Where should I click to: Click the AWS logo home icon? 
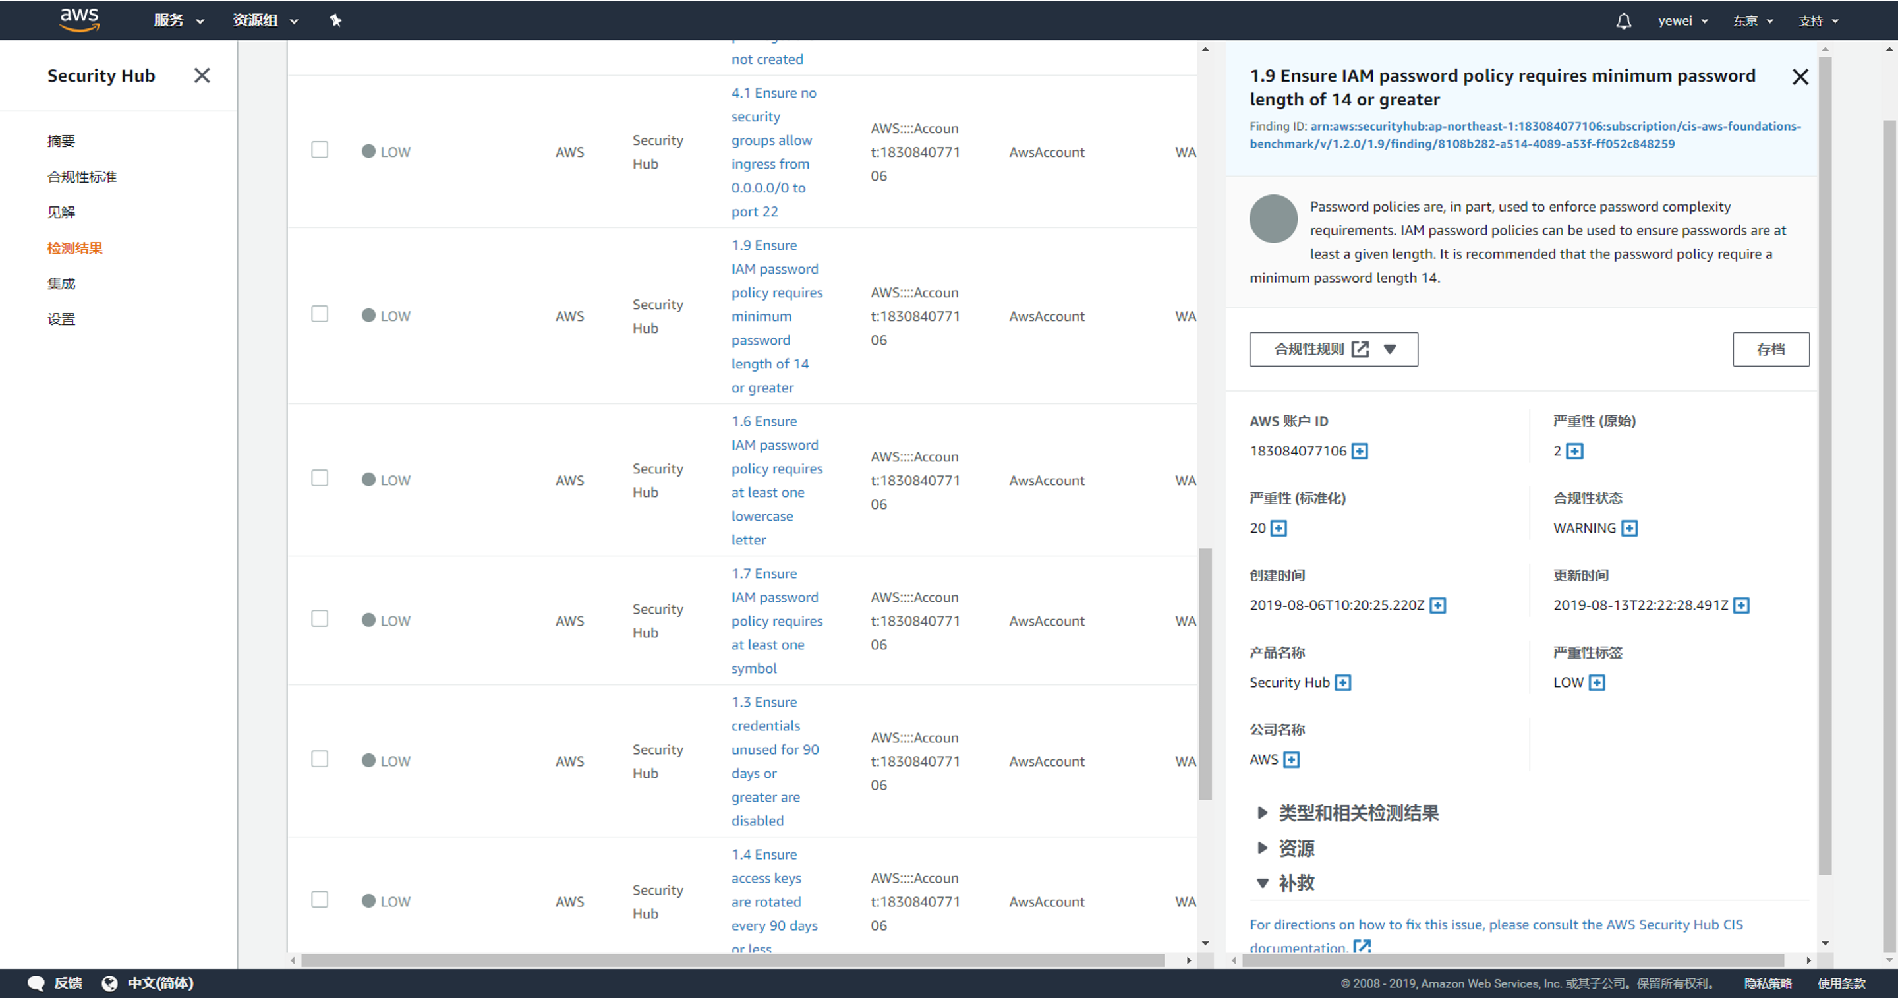(80, 20)
